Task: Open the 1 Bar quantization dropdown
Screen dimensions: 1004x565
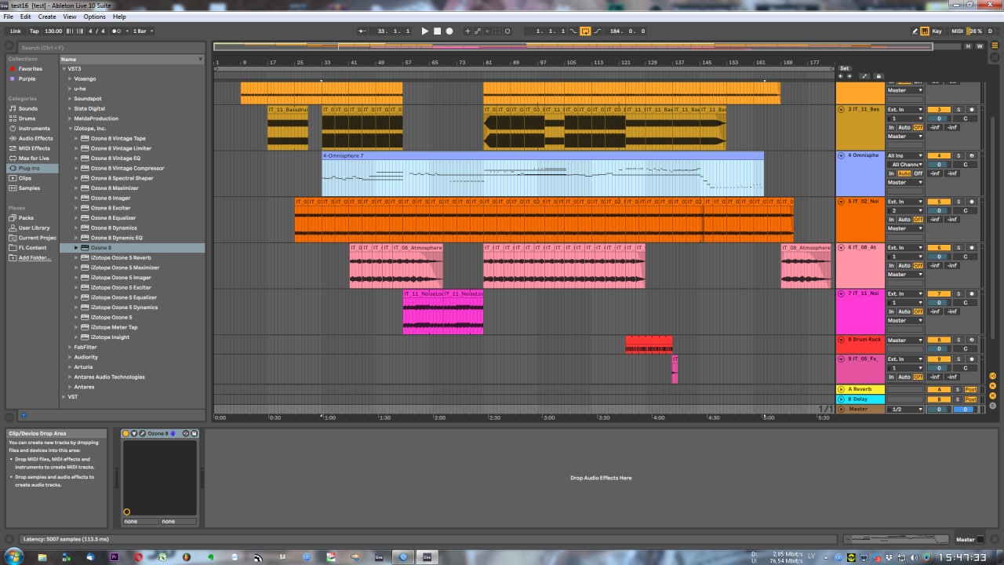Action: (x=143, y=31)
